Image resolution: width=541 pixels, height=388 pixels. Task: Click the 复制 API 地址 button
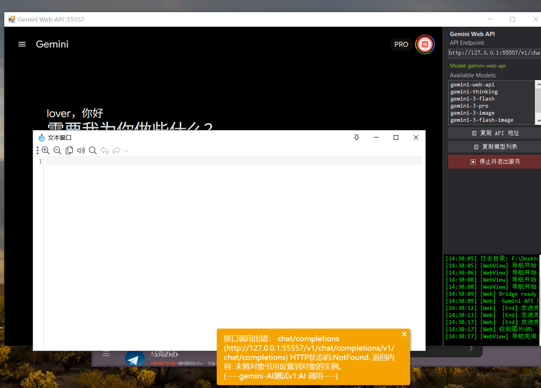[495, 133]
